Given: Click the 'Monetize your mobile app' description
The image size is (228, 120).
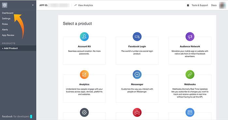Looking at the screenshot, I should click(x=190, y=54).
